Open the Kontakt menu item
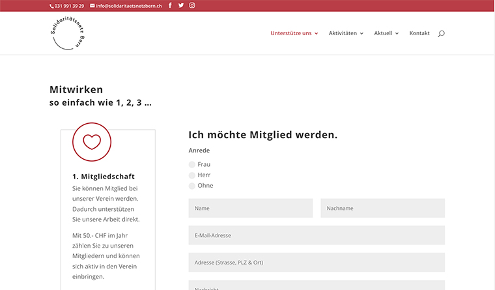The width and height of the screenshot is (495, 290). (419, 33)
